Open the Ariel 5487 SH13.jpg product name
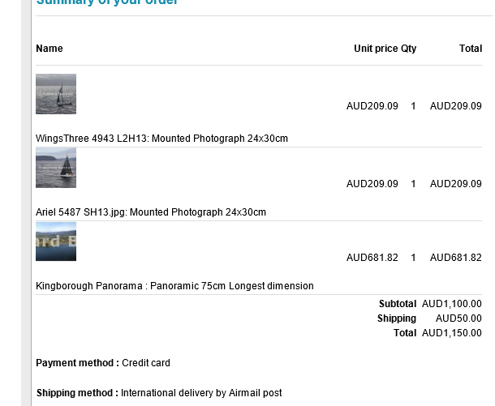This screenshot has height=406, width=495. [x=151, y=212]
